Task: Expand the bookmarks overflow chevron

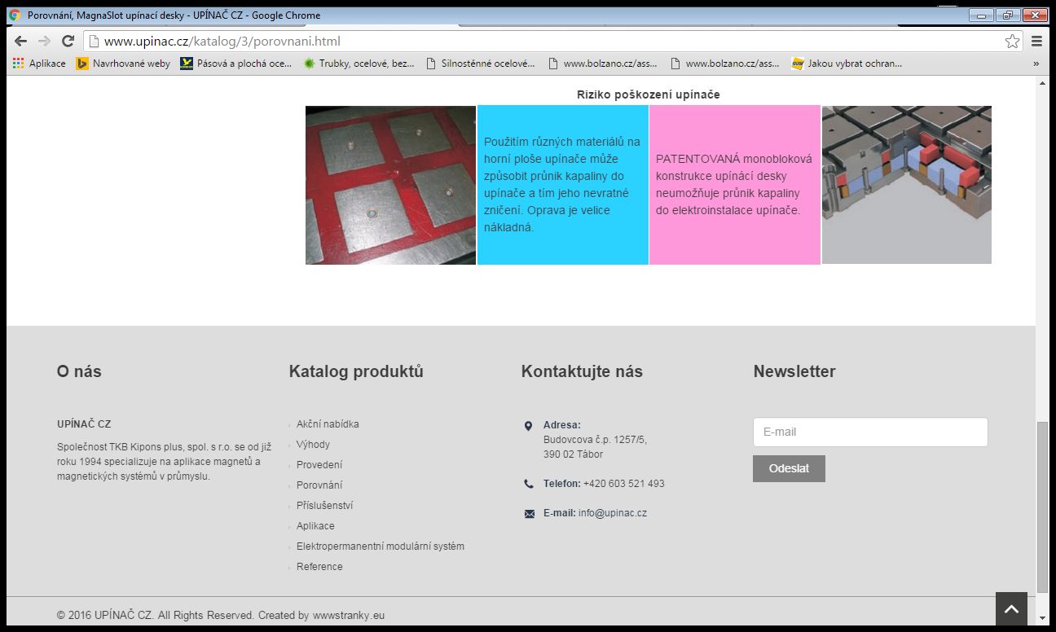Action: [x=1036, y=64]
